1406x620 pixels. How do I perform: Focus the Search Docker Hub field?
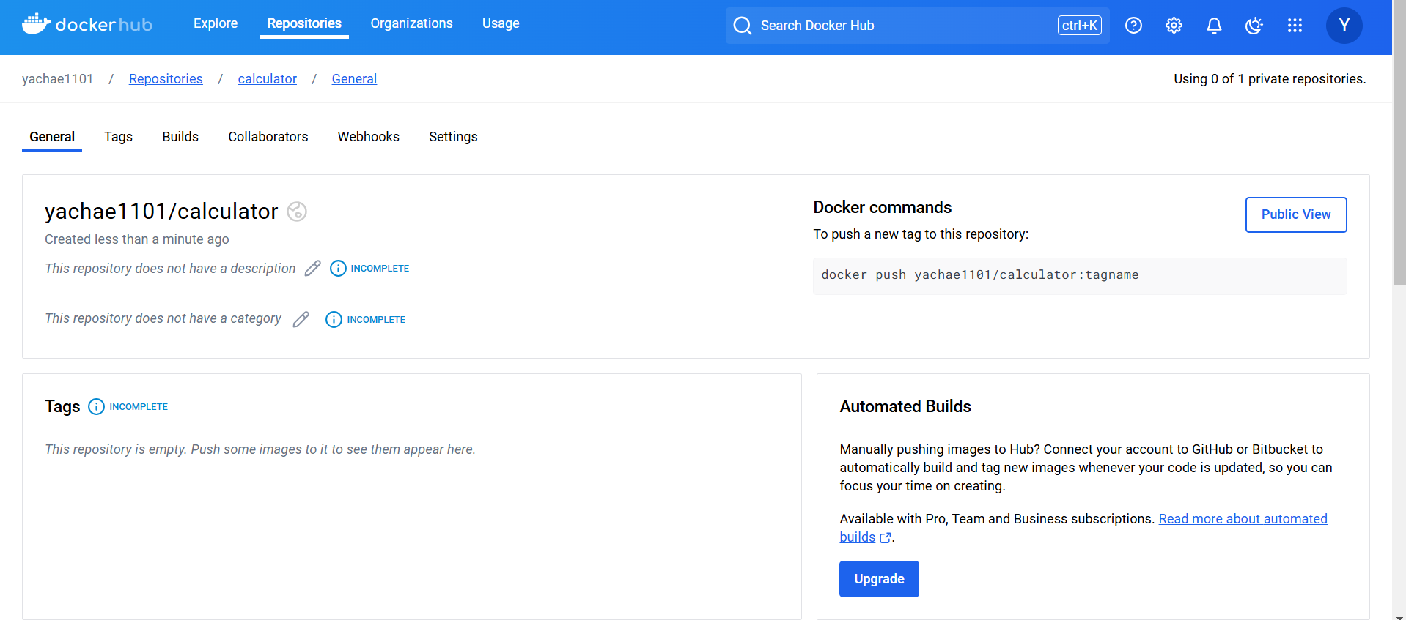(x=917, y=26)
